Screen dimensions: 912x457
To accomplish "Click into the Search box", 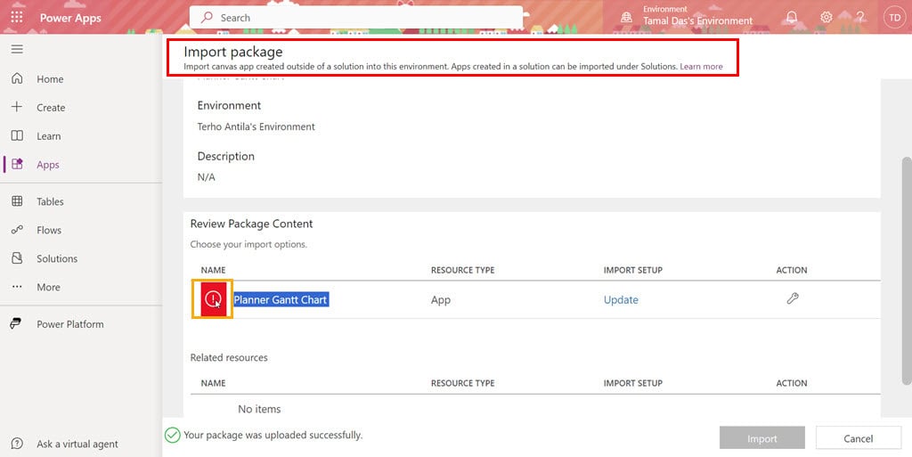I will [356, 18].
